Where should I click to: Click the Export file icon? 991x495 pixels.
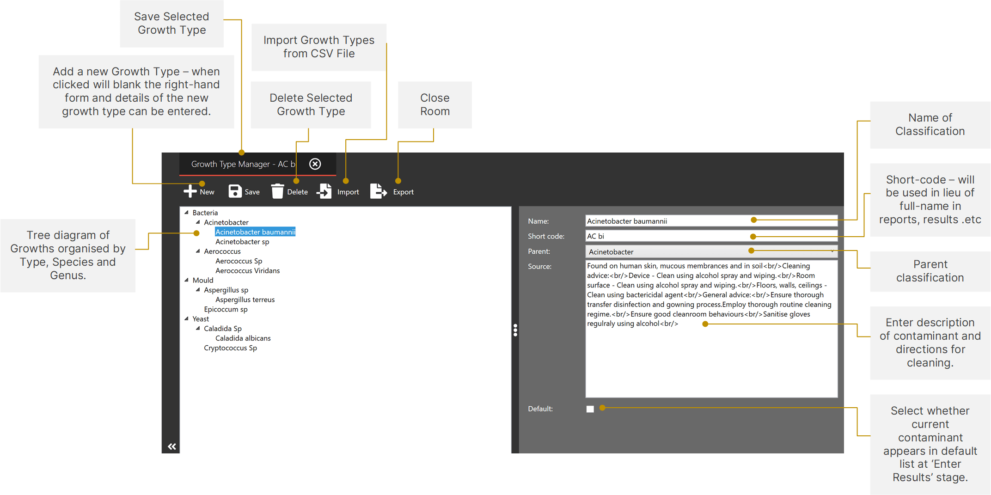click(x=378, y=191)
